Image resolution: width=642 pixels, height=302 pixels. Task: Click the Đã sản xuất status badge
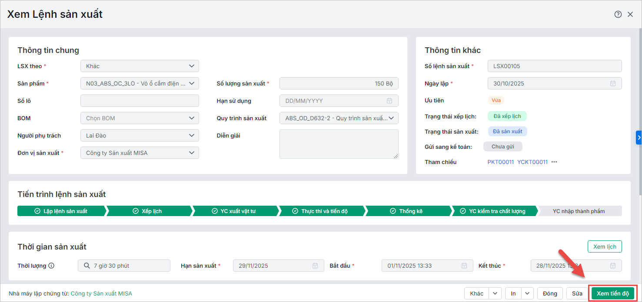(x=508, y=131)
